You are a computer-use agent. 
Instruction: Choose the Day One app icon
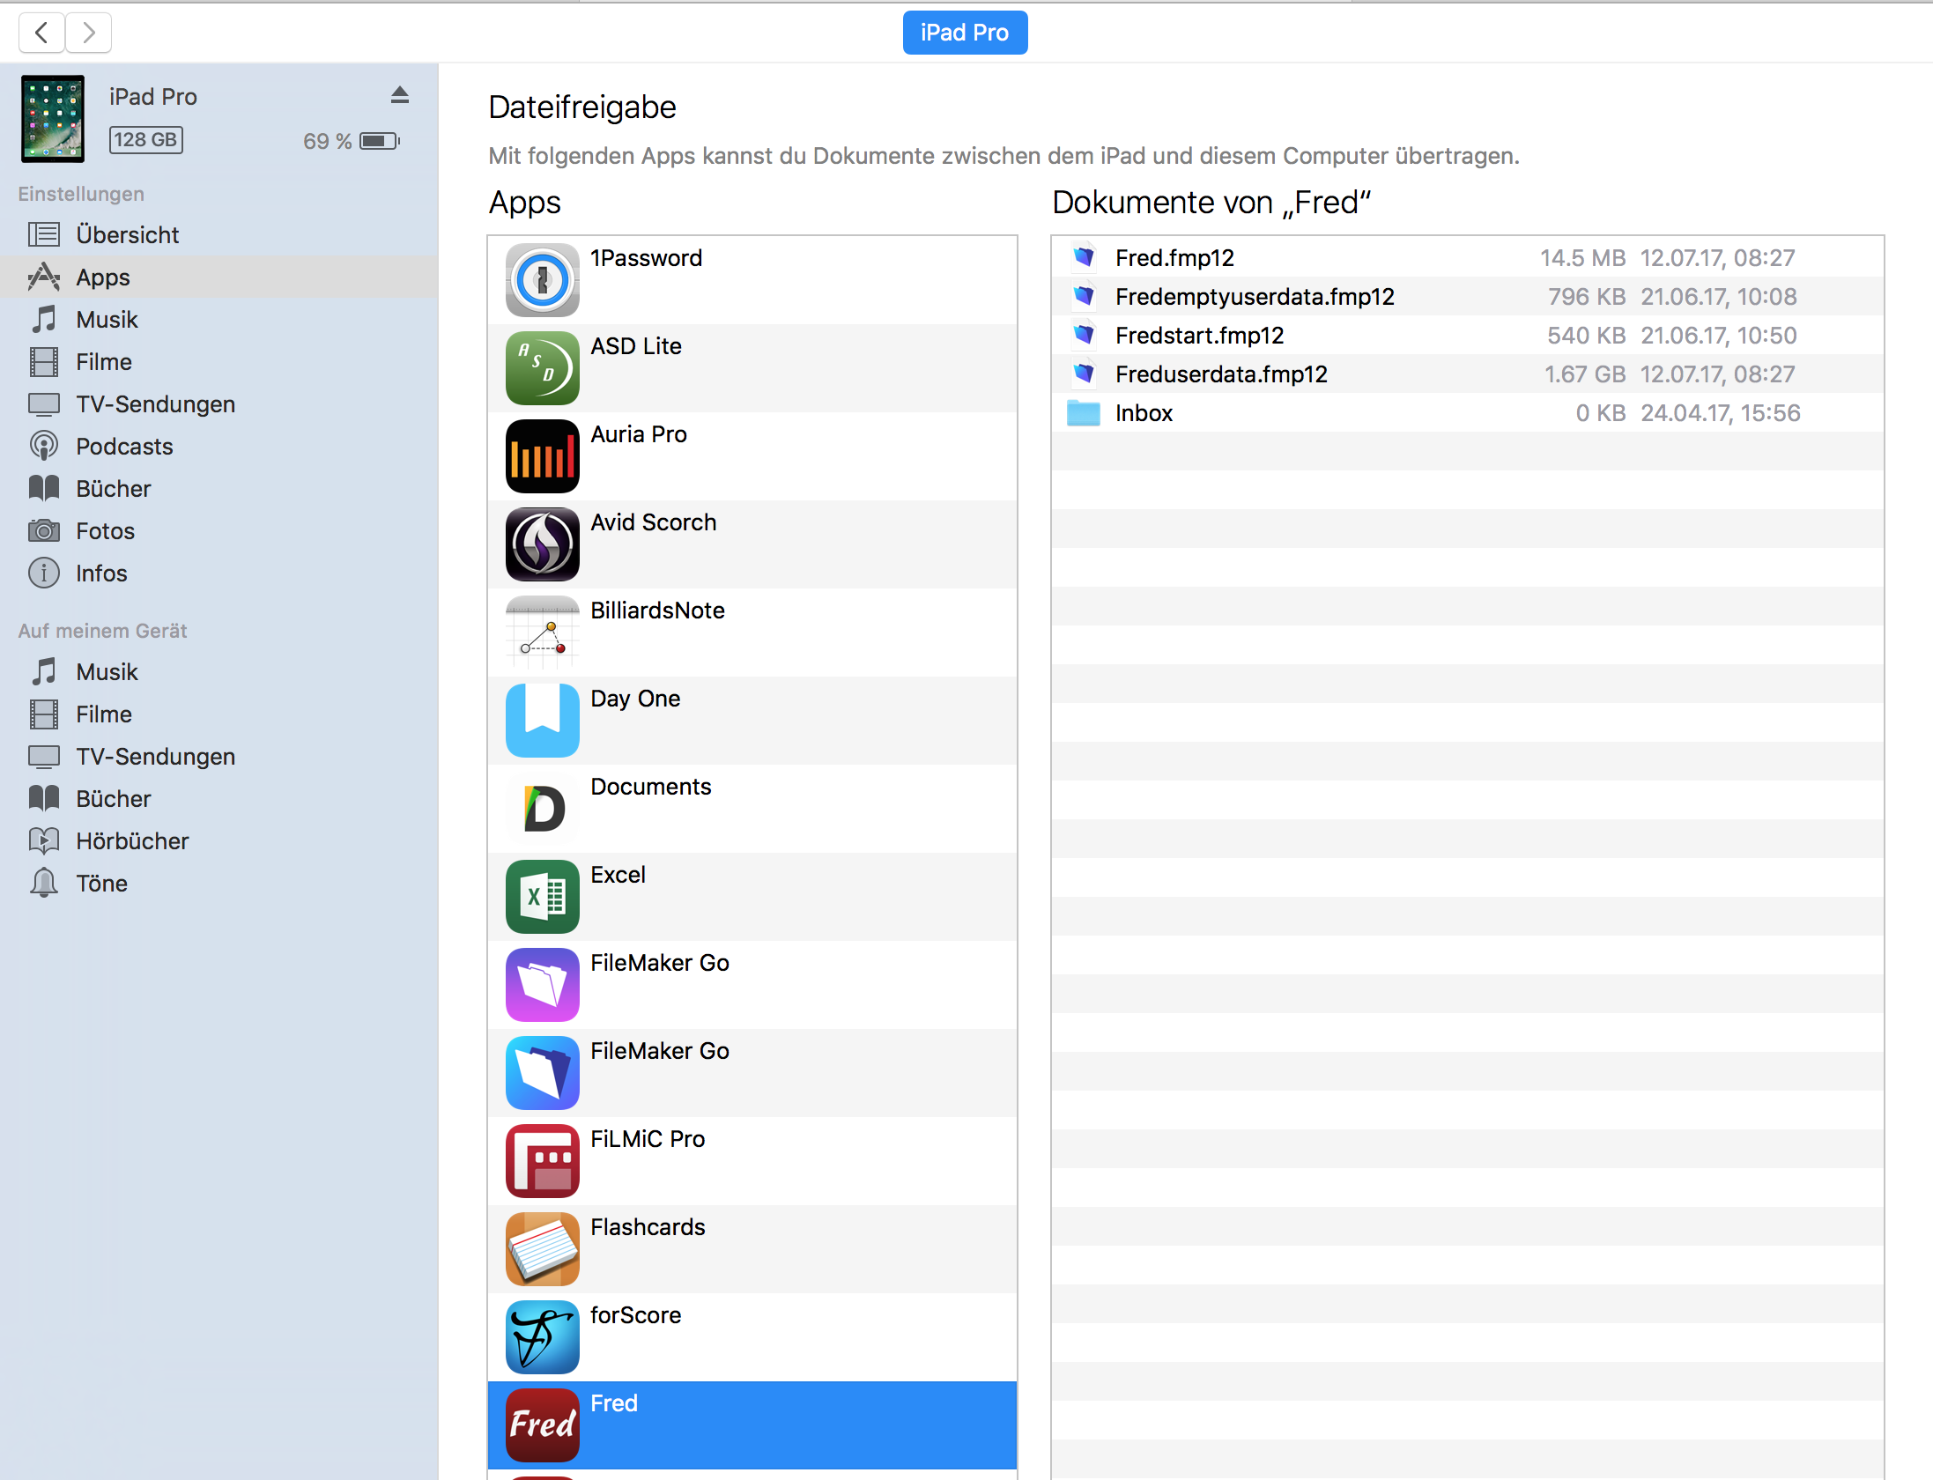point(542,721)
